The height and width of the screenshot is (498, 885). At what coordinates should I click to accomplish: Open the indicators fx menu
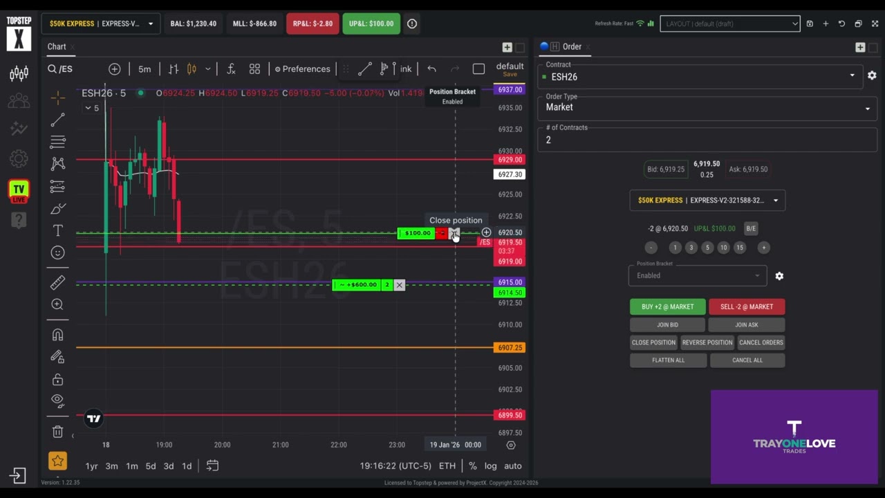tap(231, 69)
